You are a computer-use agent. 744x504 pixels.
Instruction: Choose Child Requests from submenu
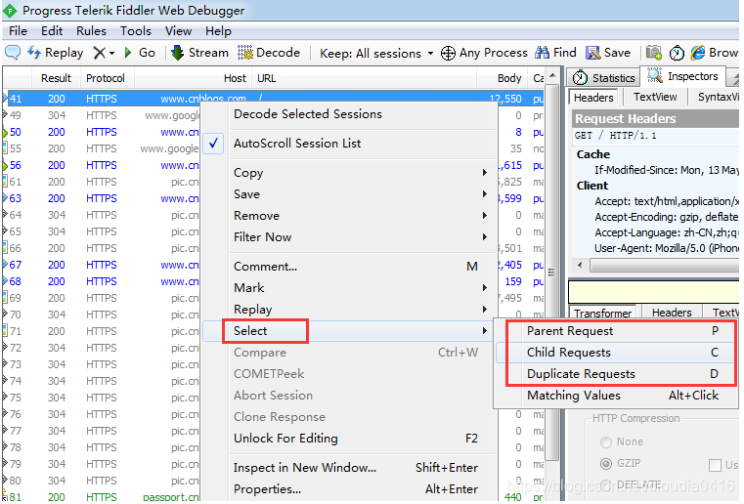point(616,353)
